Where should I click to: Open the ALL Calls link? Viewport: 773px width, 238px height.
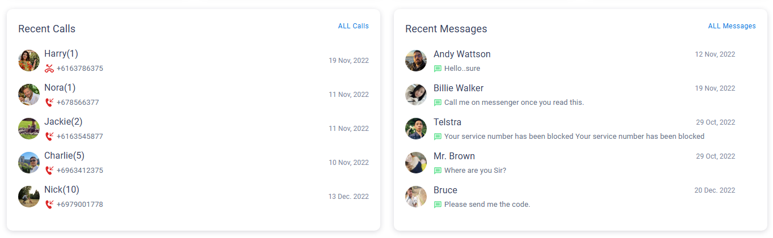point(353,26)
